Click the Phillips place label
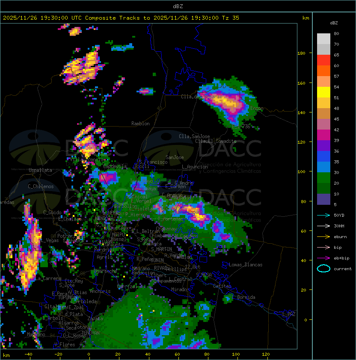356x360 pixels. 176,269
